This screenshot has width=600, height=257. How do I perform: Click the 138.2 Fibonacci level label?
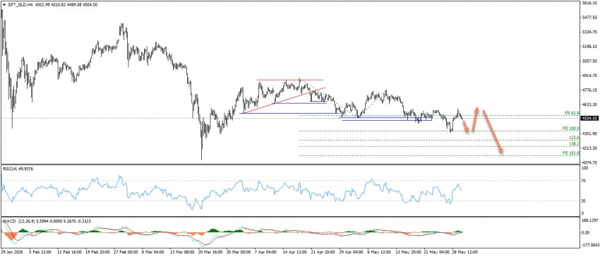pyautogui.click(x=575, y=143)
